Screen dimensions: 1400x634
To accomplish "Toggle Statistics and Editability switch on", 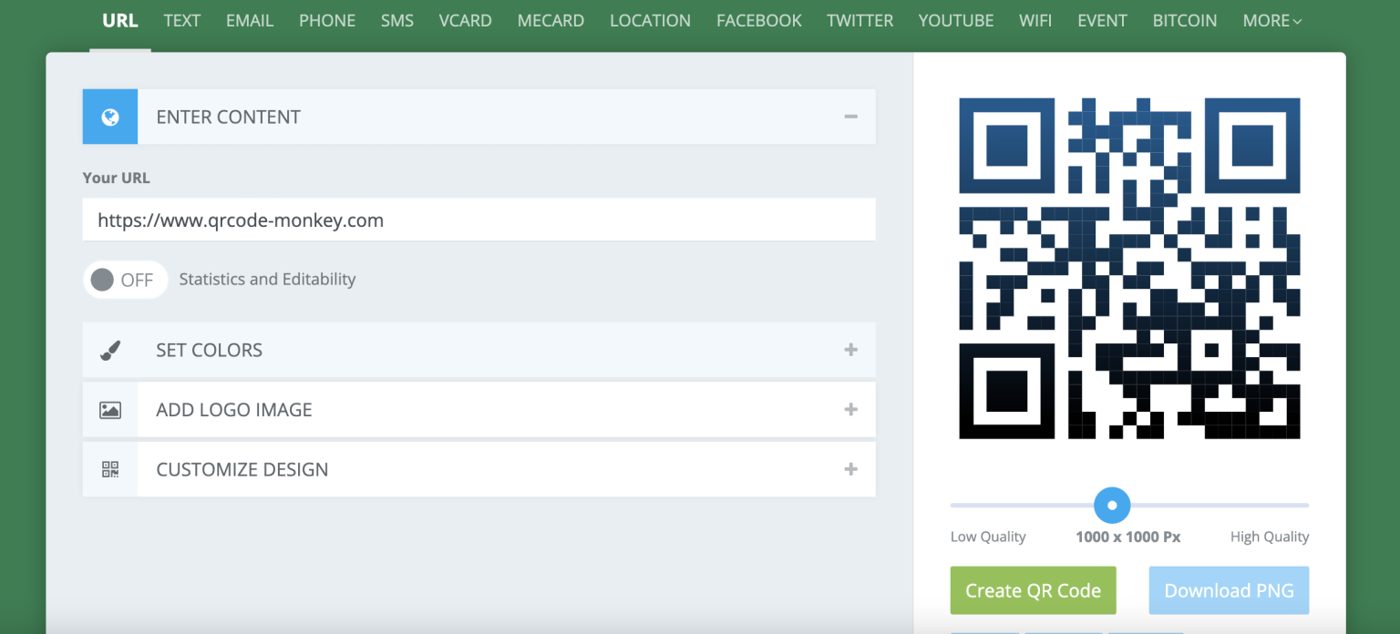I will pos(125,280).
